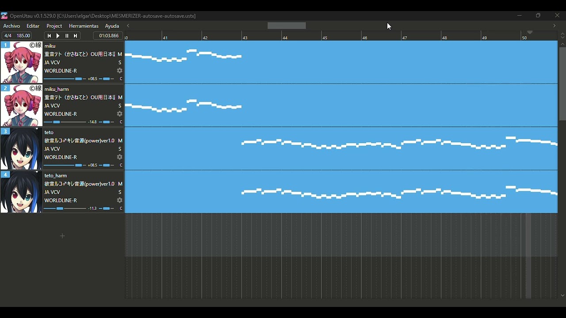Click the add track plus icon
This screenshot has width=566, height=318.
[62, 236]
